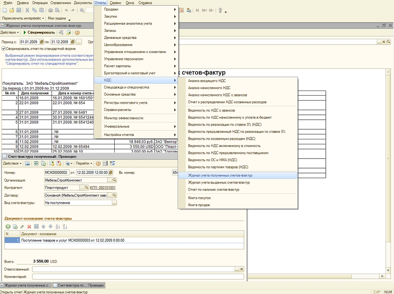Click the magnifier icon beside Договор field
The image size is (394, 294).
coord(114,195)
